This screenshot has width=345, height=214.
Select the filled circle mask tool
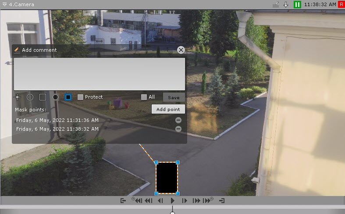[55, 97]
